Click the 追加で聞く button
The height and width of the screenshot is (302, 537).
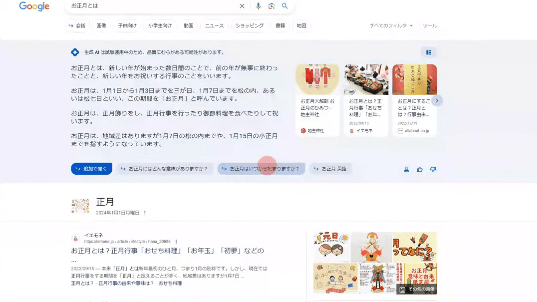click(x=91, y=168)
